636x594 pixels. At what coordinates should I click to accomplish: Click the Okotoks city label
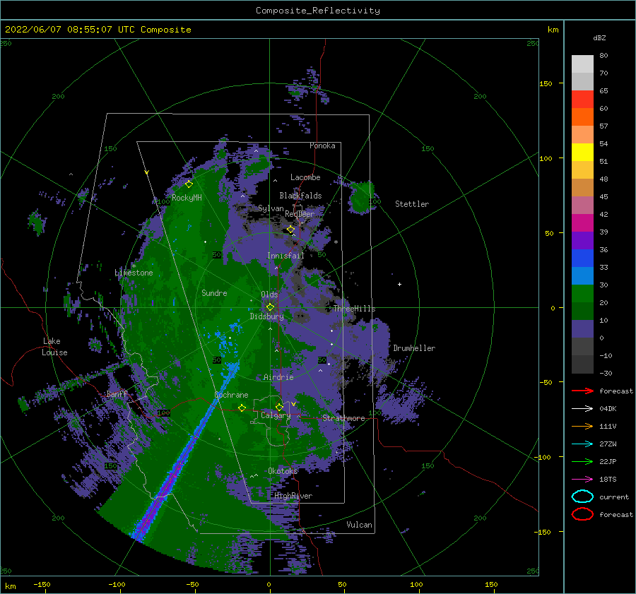click(283, 471)
